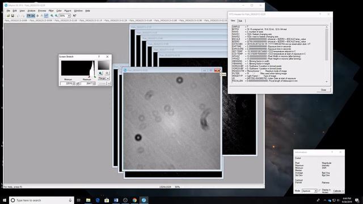Click the context help arrow icon in toolbar
Screen dimensions: 363x204
click(x=74, y=16)
